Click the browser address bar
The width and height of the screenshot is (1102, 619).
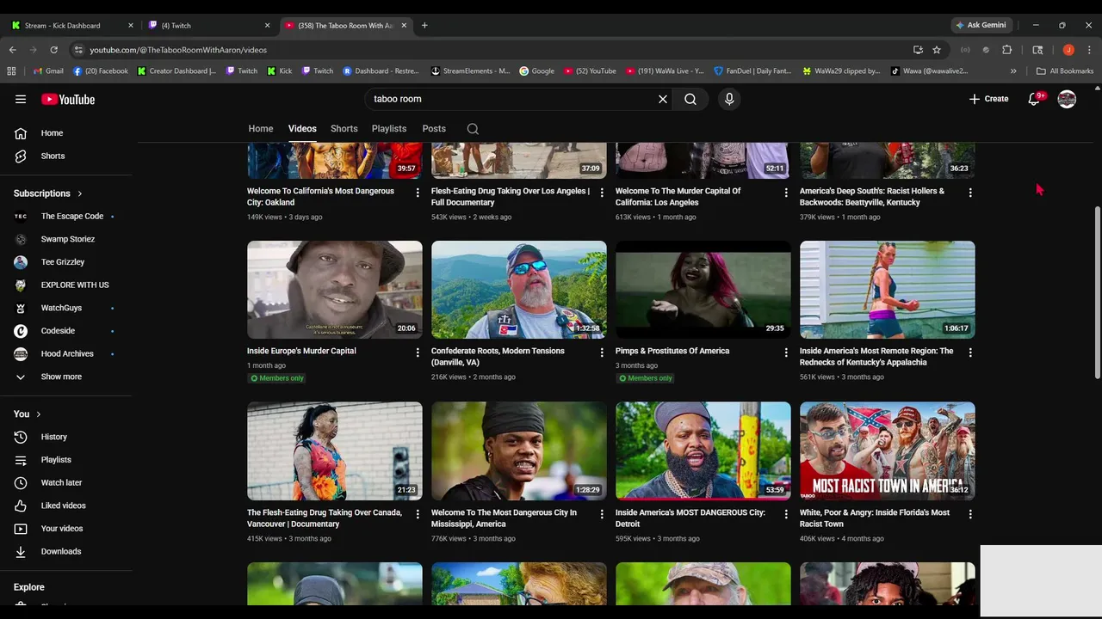(491, 50)
